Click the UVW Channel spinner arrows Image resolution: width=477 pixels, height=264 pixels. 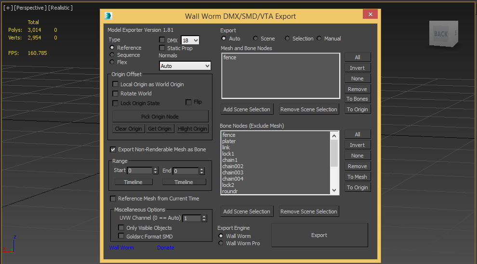coord(204,218)
